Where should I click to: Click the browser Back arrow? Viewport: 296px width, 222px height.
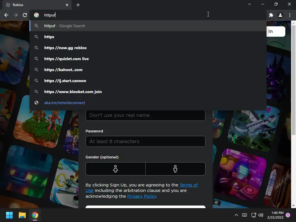[6, 15]
